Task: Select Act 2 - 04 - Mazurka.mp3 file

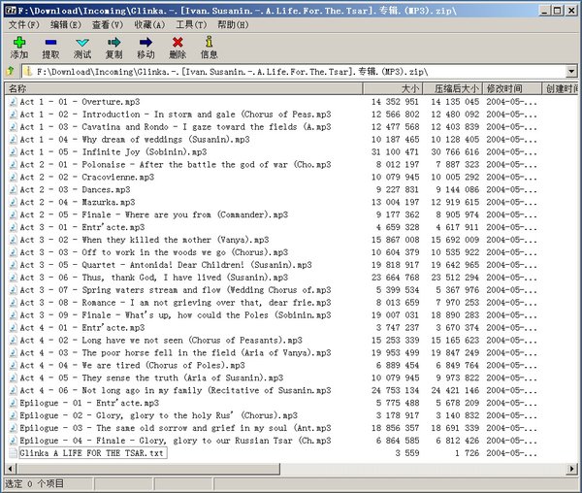Action: tap(78, 202)
